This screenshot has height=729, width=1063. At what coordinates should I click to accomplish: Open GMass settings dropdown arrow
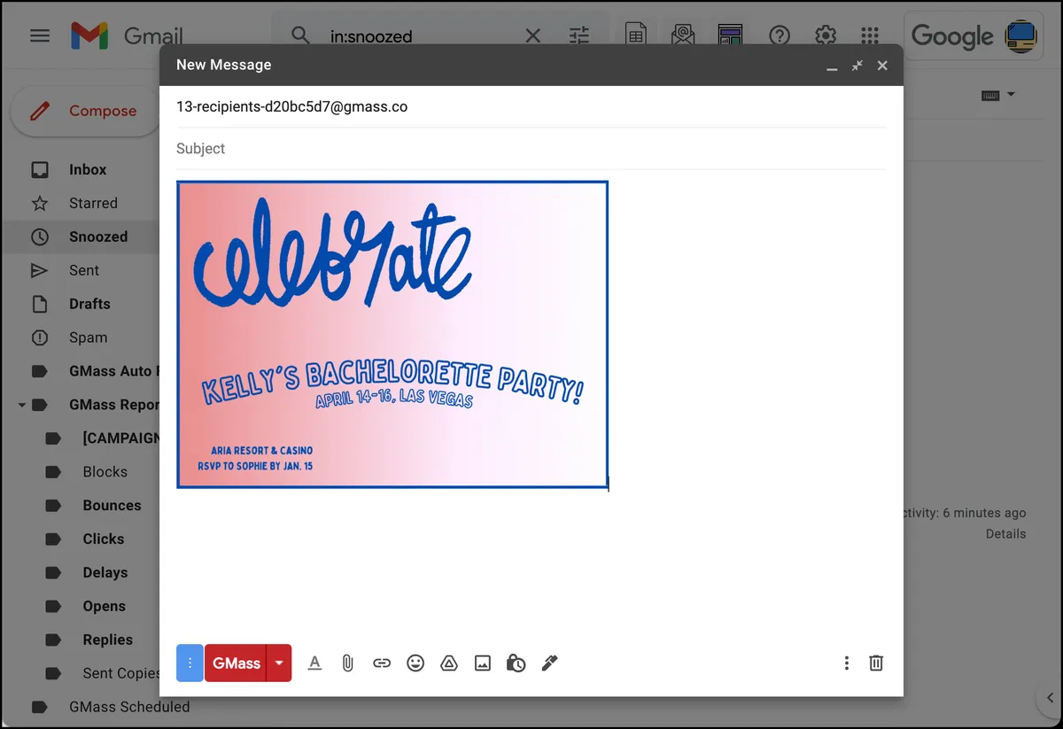point(279,663)
